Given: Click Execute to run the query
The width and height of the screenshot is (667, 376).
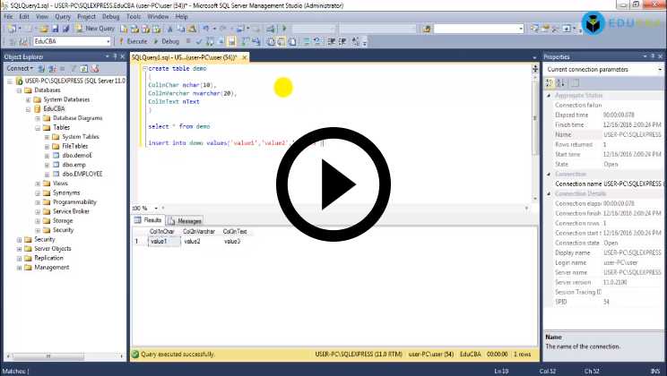Looking at the screenshot, I should click(133, 41).
